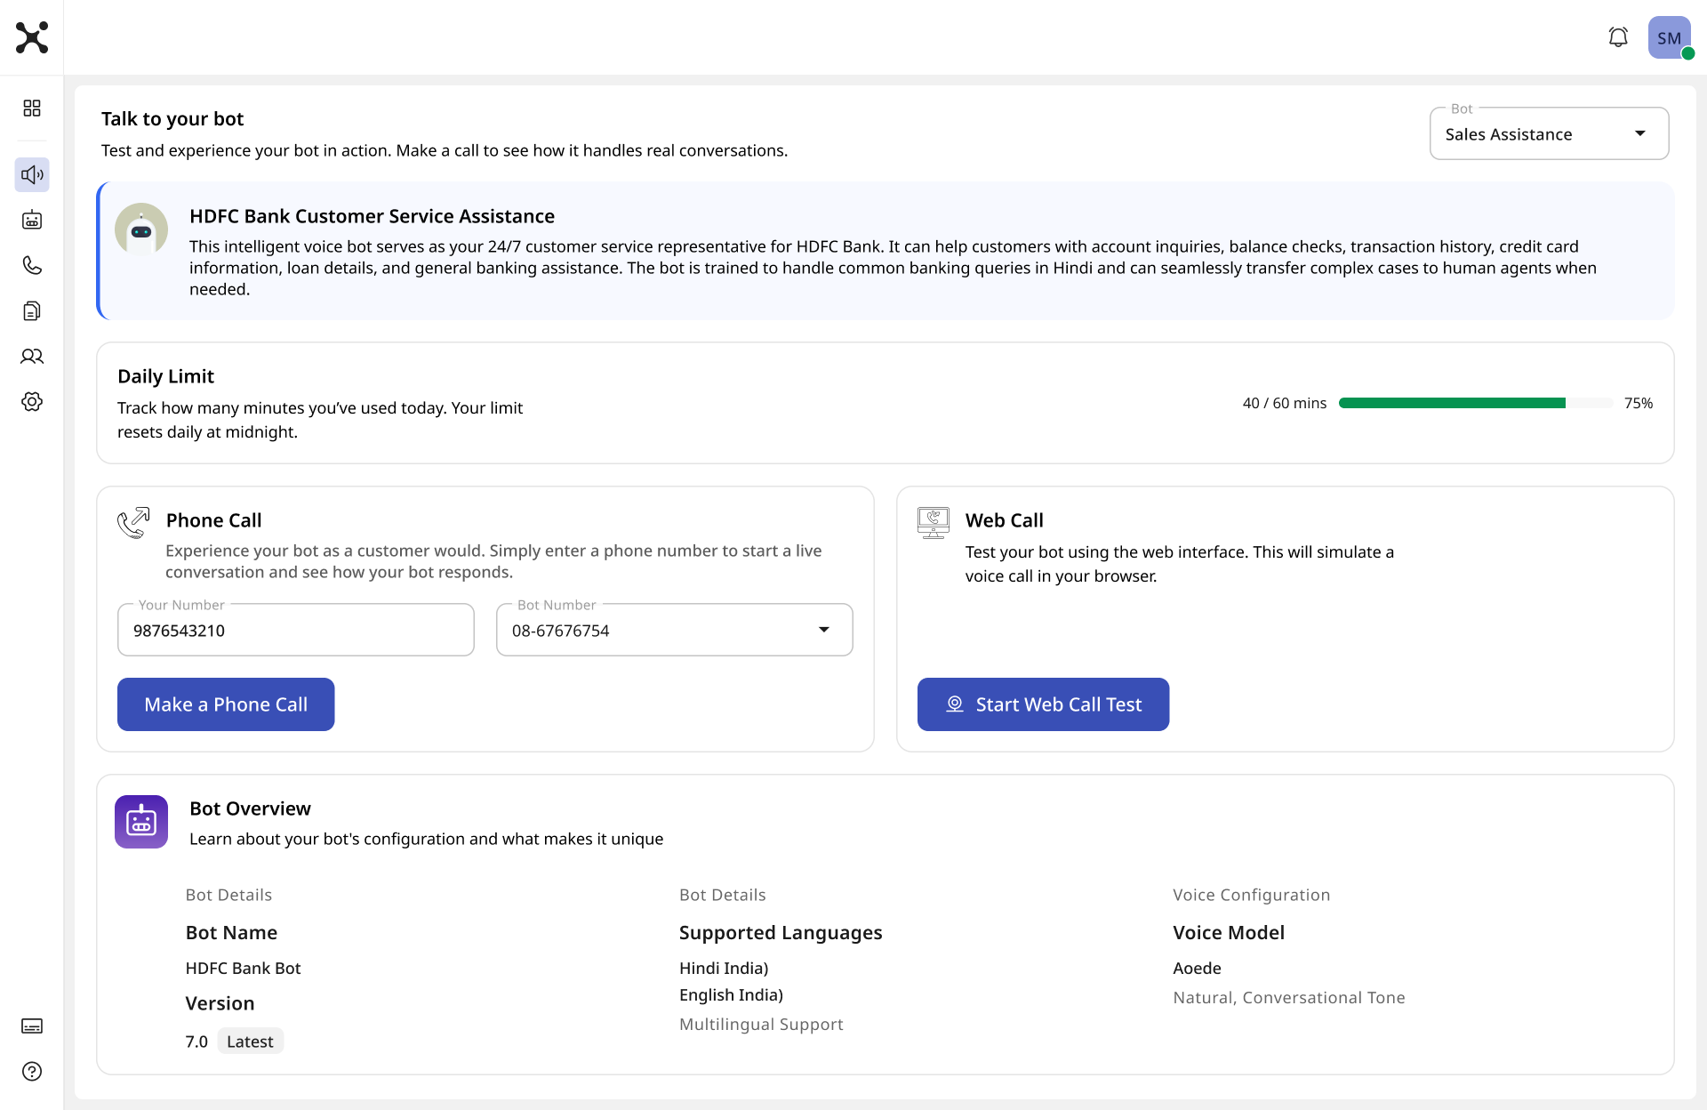The image size is (1707, 1110).
Task: Open the help question-mark icon
Action: [32, 1071]
